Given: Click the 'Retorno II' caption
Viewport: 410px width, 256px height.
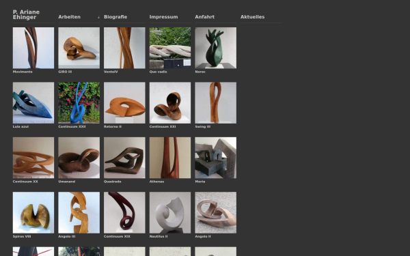Looking at the screenshot, I should tap(113, 127).
